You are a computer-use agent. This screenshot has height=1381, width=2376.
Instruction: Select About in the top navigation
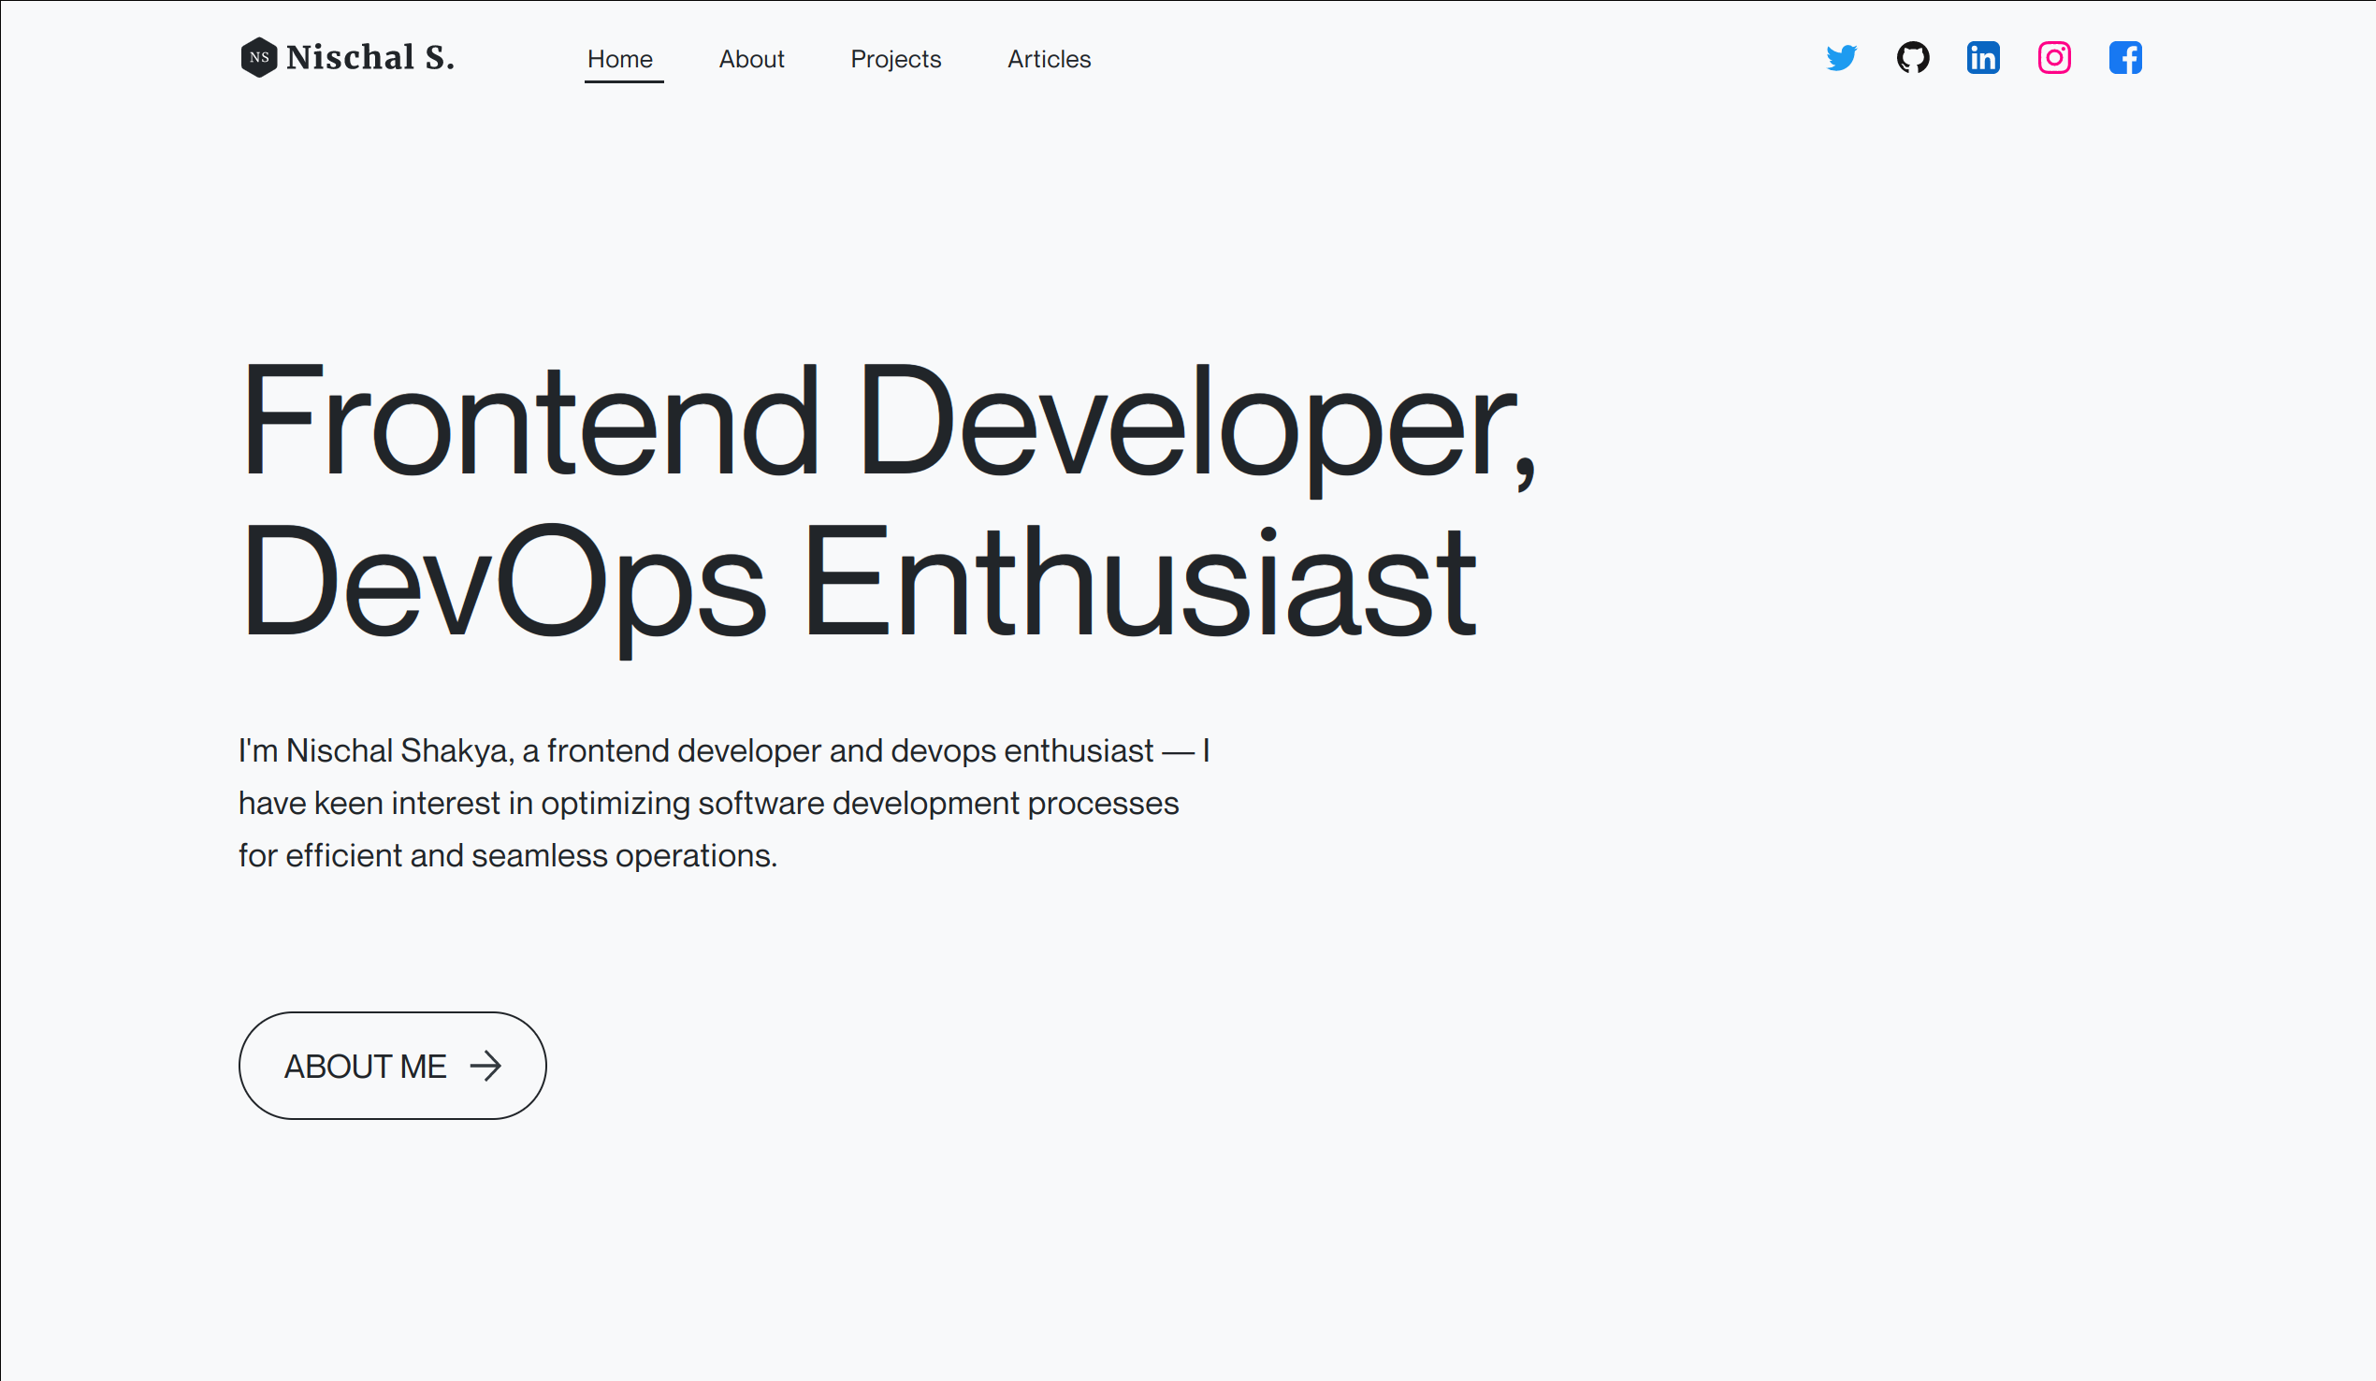tap(751, 59)
